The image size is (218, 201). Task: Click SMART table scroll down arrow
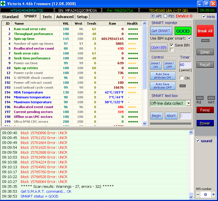click(x=144, y=123)
